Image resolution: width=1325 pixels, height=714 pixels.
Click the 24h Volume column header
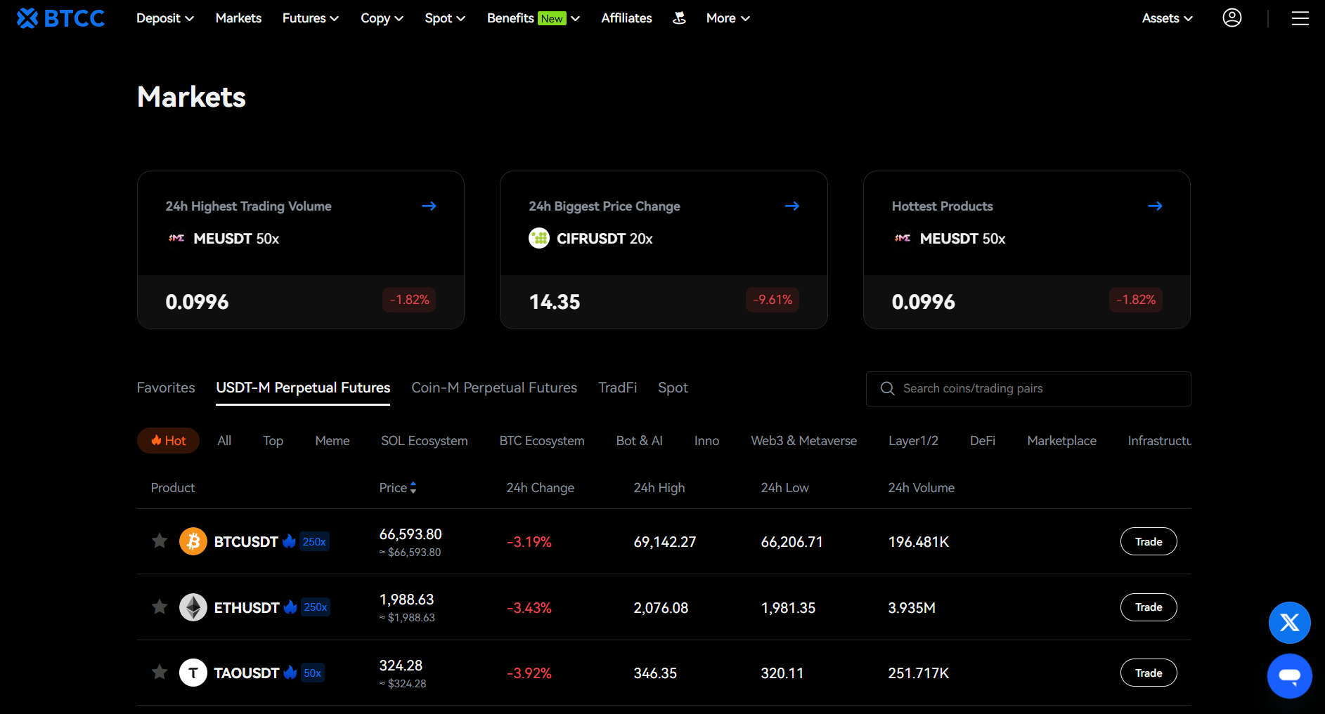click(922, 488)
